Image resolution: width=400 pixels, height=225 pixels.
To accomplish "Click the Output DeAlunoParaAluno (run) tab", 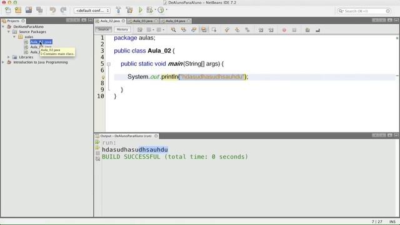I will coord(126,136).
